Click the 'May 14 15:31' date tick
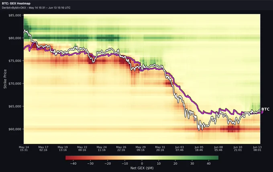The image size is (273, 172). coord(24,148)
